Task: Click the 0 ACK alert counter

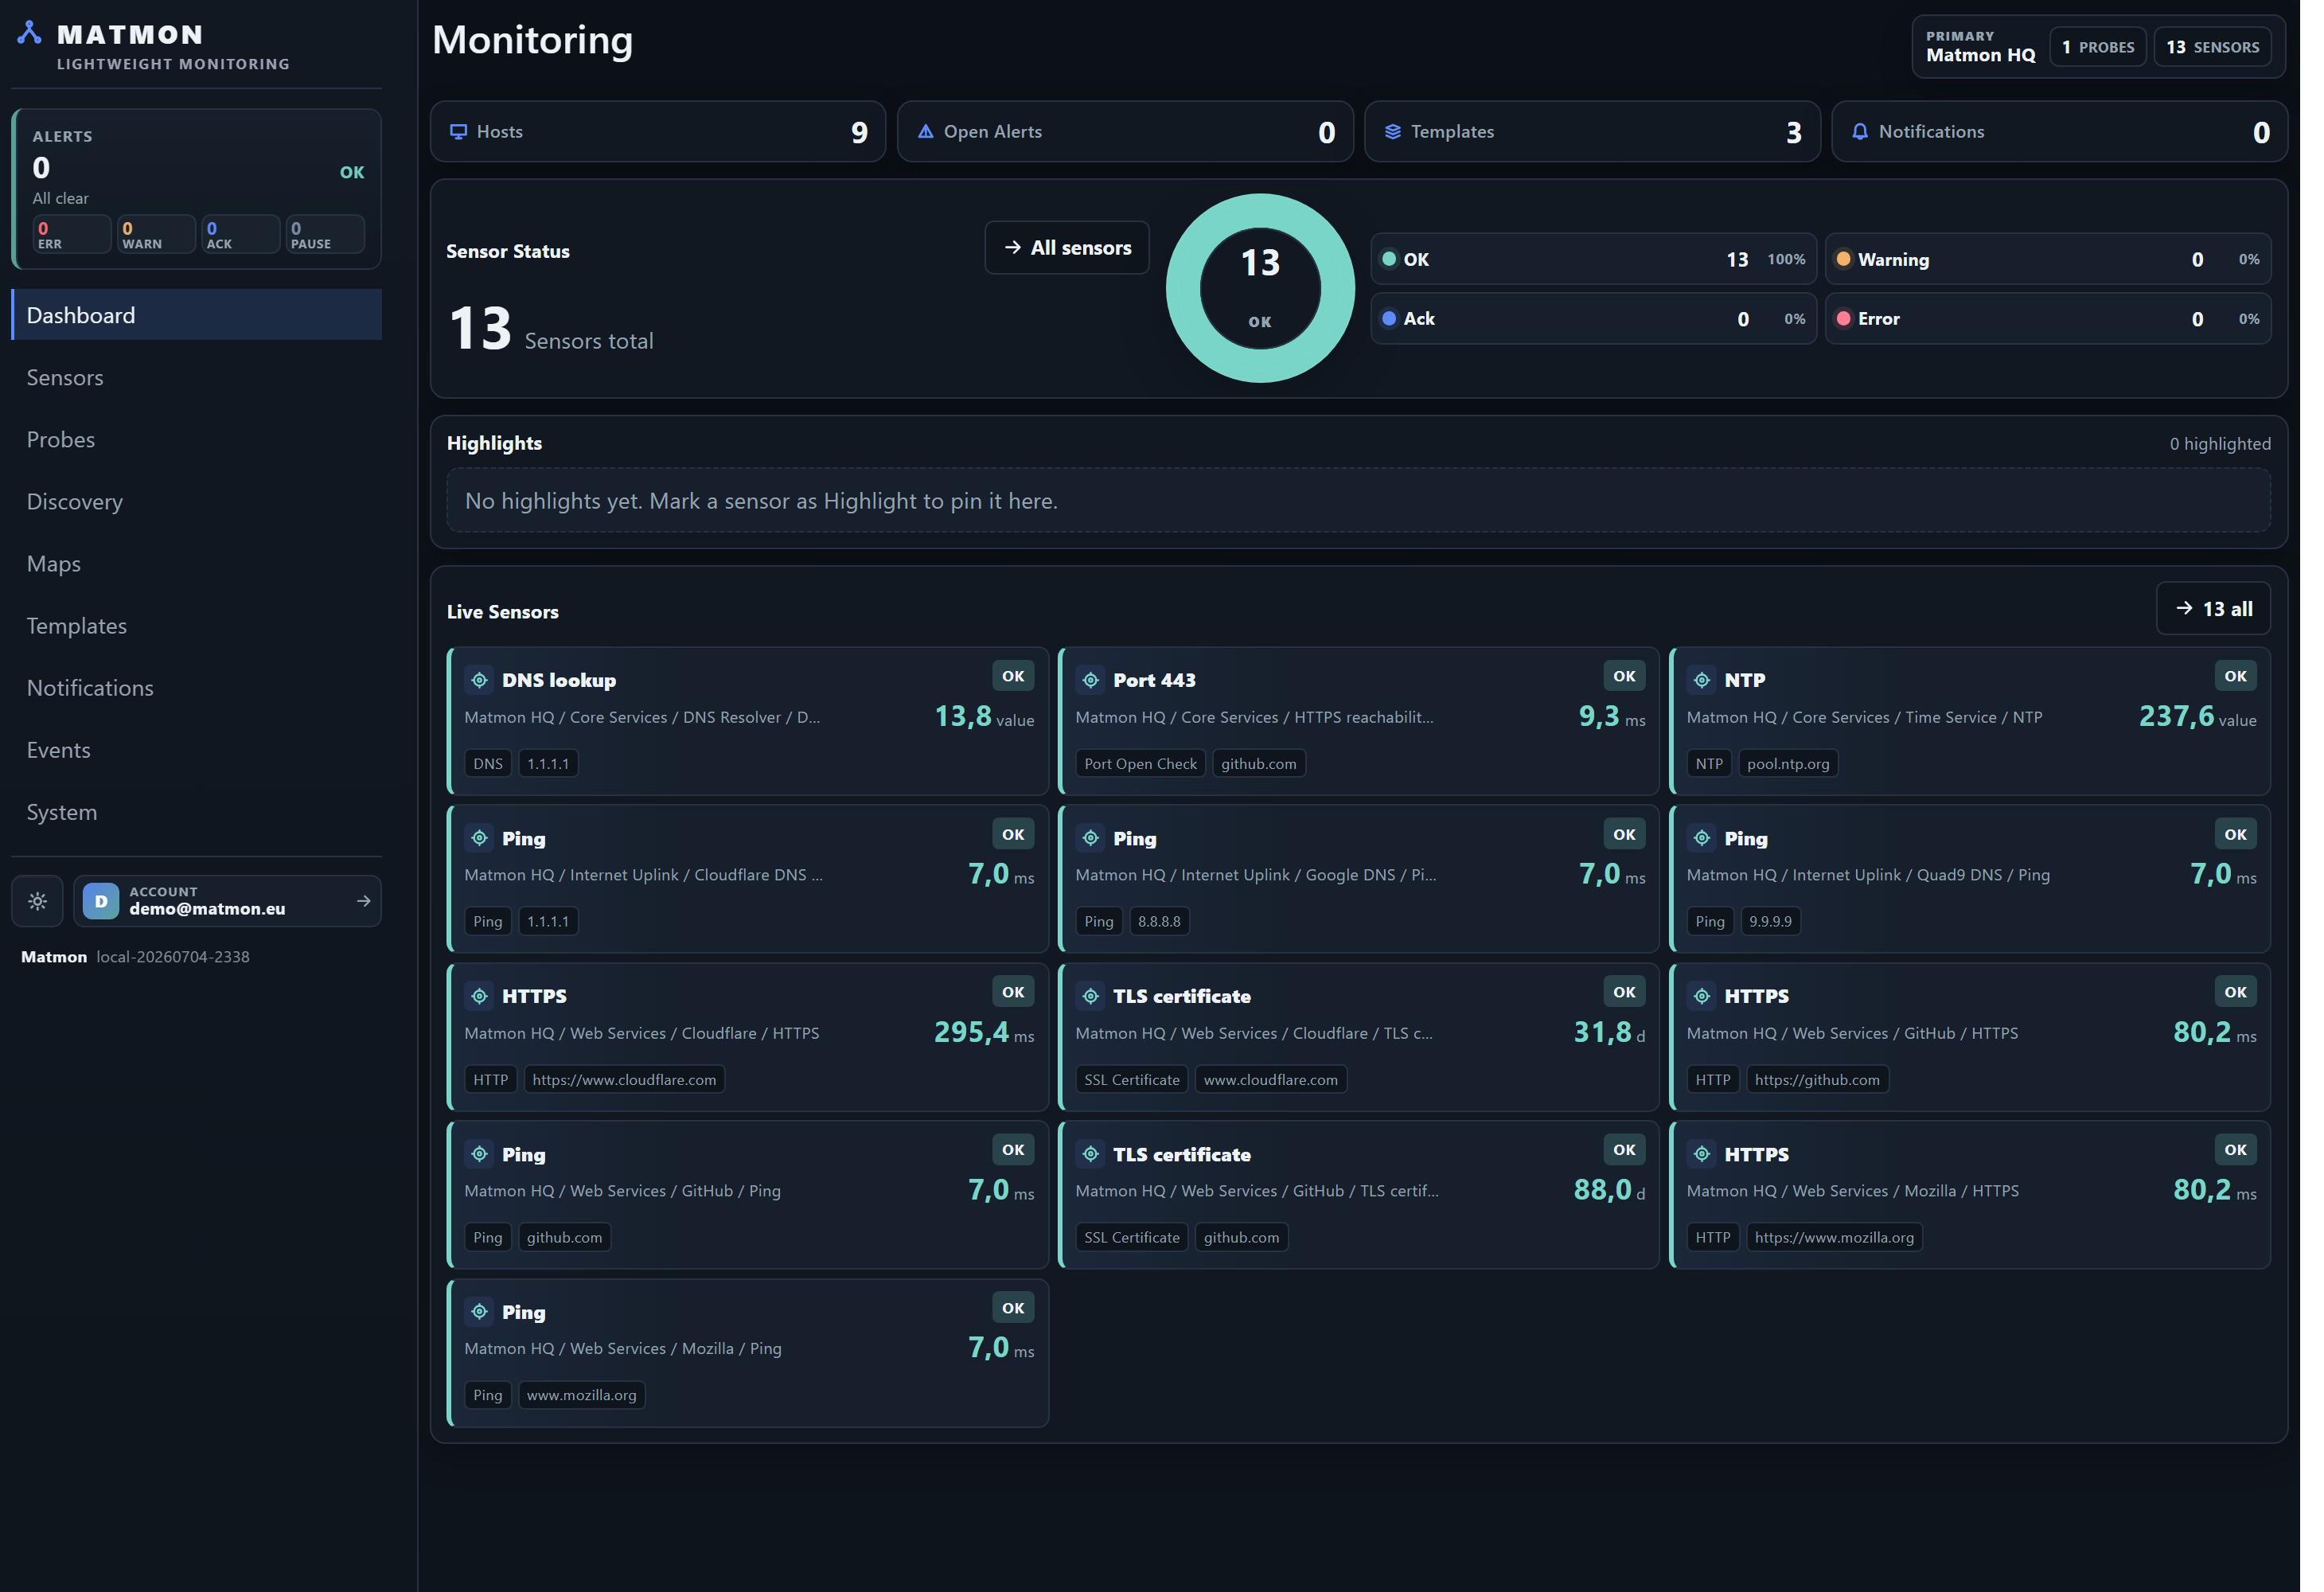Action: pos(240,234)
